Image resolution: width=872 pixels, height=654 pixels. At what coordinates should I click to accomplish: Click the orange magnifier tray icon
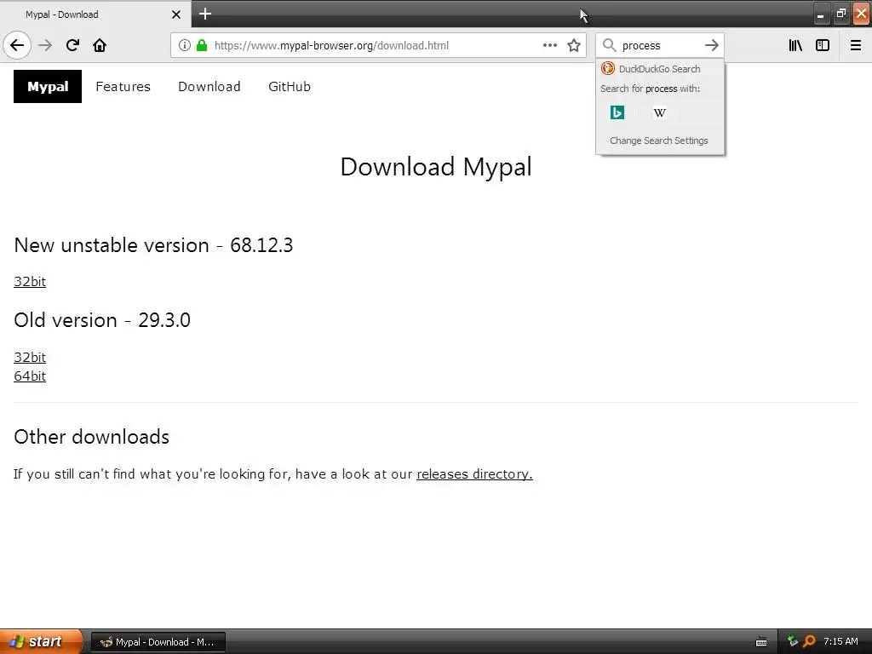point(809,641)
